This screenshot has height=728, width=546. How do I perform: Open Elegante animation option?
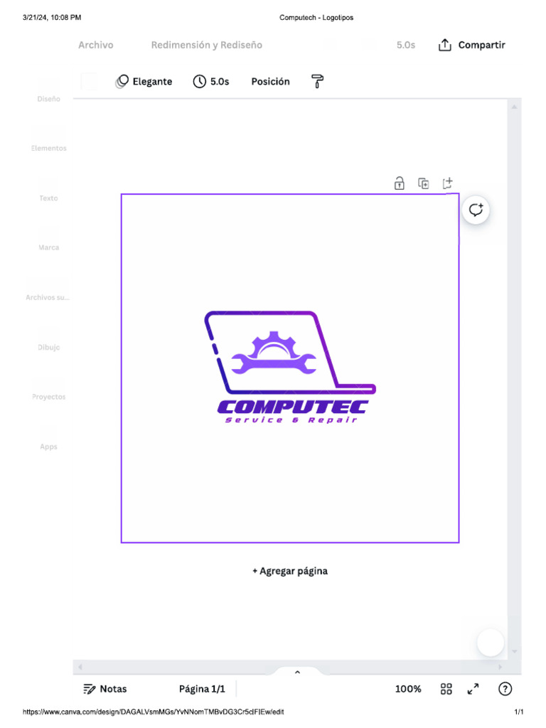click(x=144, y=81)
